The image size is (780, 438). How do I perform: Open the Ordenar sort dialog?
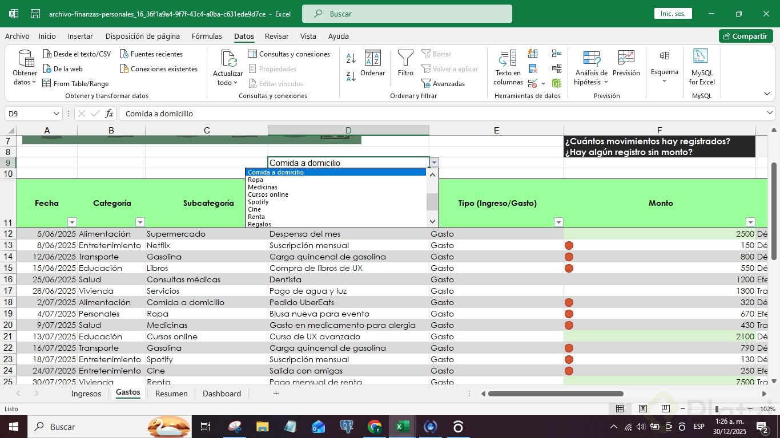(372, 63)
